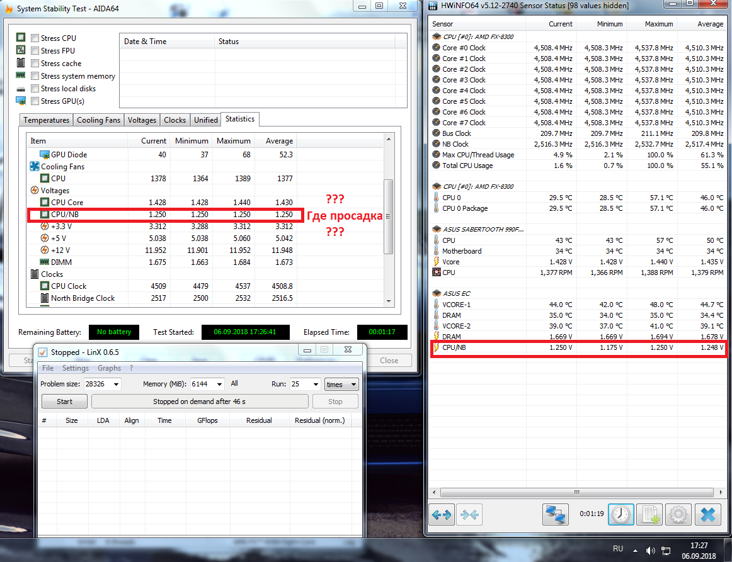Click the GPU Diode monitor icon
The image size is (732, 562).
[44, 154]
